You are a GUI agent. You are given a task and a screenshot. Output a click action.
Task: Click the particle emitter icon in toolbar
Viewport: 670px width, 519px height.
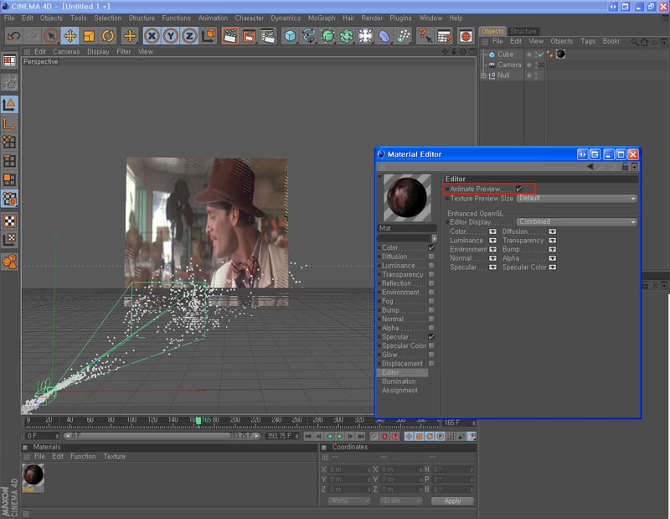[404, 36]
